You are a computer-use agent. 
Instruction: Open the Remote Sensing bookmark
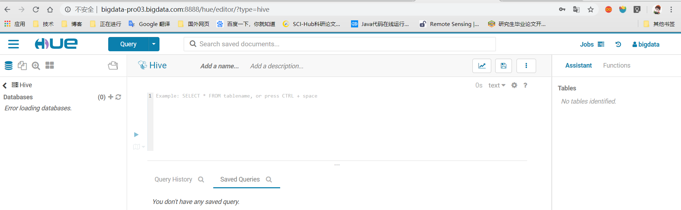tap(450, 24)
